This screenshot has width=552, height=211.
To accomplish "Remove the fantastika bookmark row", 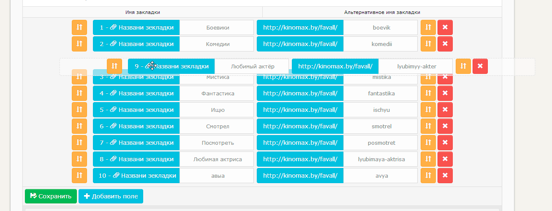I will [445, 93].
